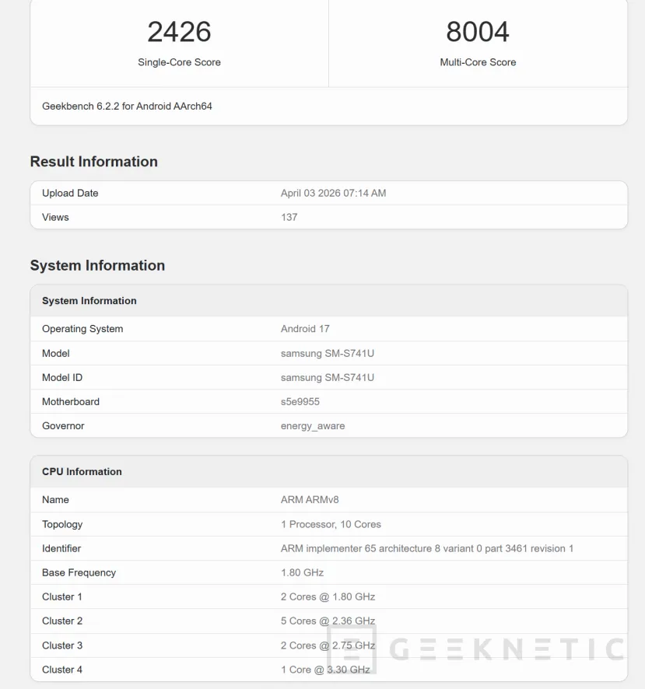Select the 8004 multi-core score value

coord(477,31)
